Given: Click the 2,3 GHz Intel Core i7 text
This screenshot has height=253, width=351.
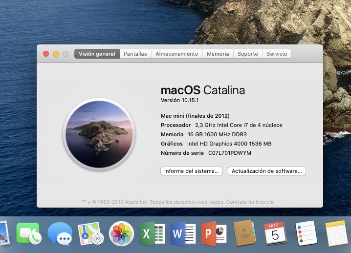Looking at the screenshot, I should pos(239,125).
